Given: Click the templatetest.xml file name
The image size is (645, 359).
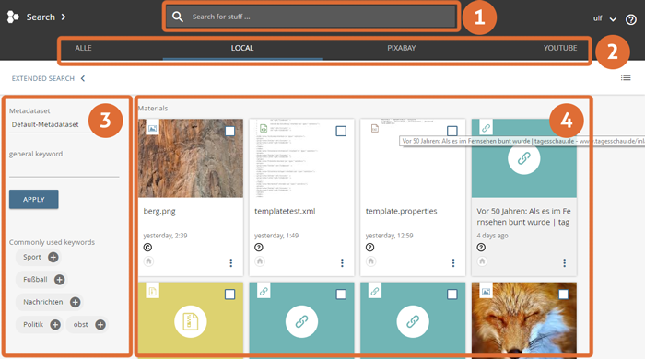Looking at the screenshot, I should click(285, 211).
